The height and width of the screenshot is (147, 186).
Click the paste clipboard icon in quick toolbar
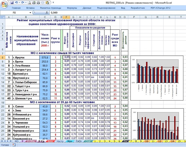[47, 2]
